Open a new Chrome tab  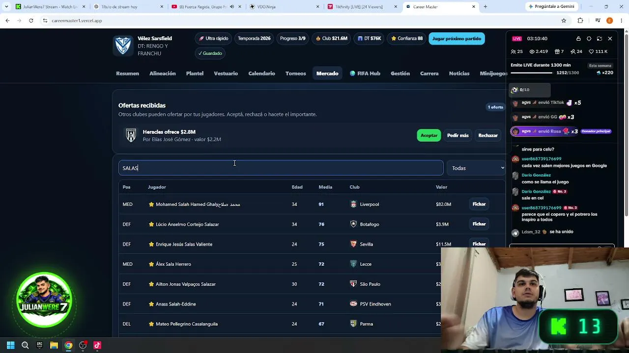coord(486,7)
